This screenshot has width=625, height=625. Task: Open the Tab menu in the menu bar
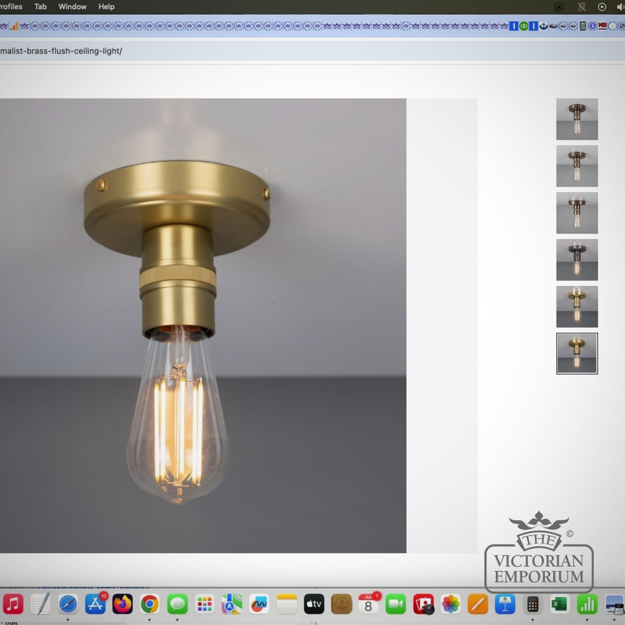coord(40,7)
